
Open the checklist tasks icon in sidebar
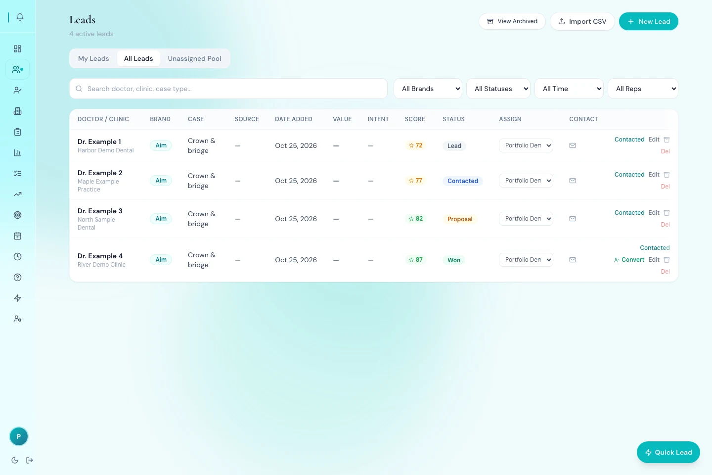coord(17,173)
